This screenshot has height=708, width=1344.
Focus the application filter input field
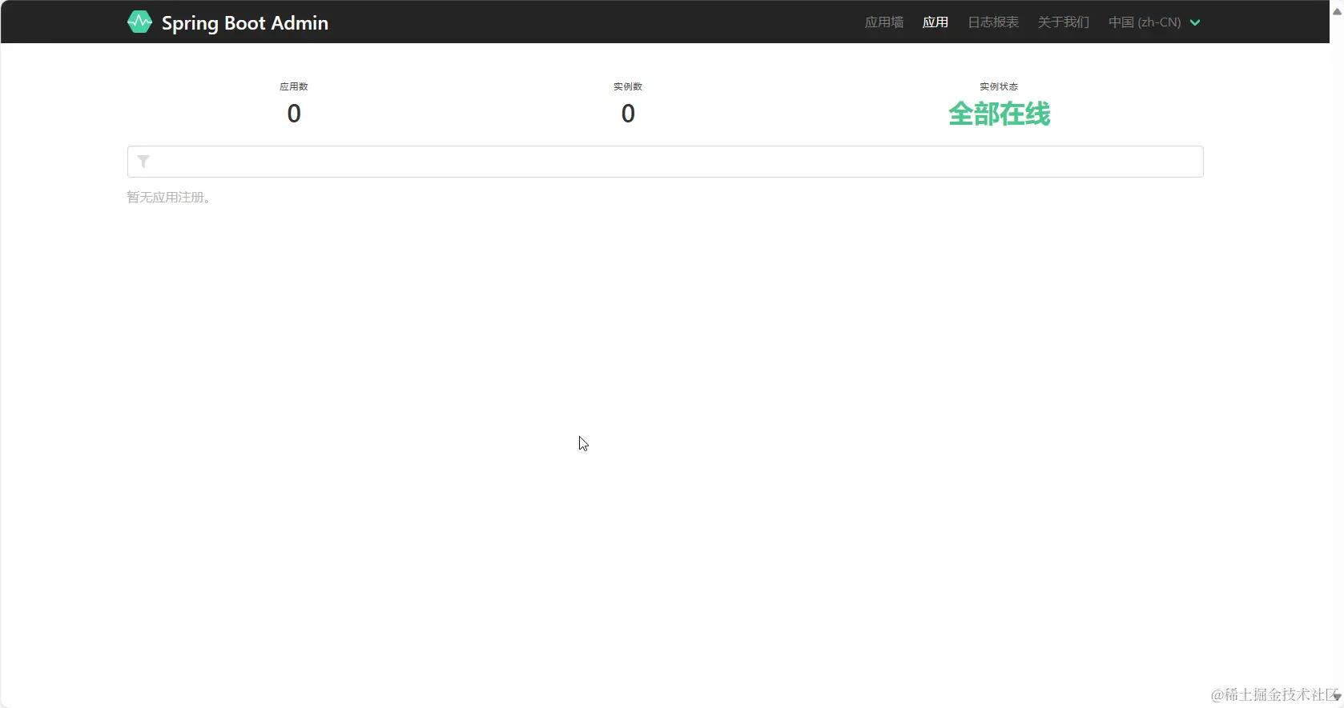[665, 162]
